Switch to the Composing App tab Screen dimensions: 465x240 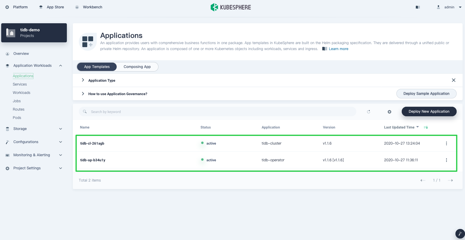tap(137, 66)
